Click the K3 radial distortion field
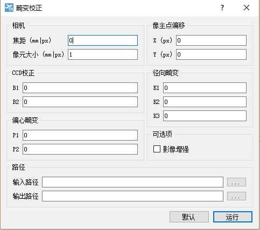Viewport: 260px width, 230px height. (x=205, y=116)
